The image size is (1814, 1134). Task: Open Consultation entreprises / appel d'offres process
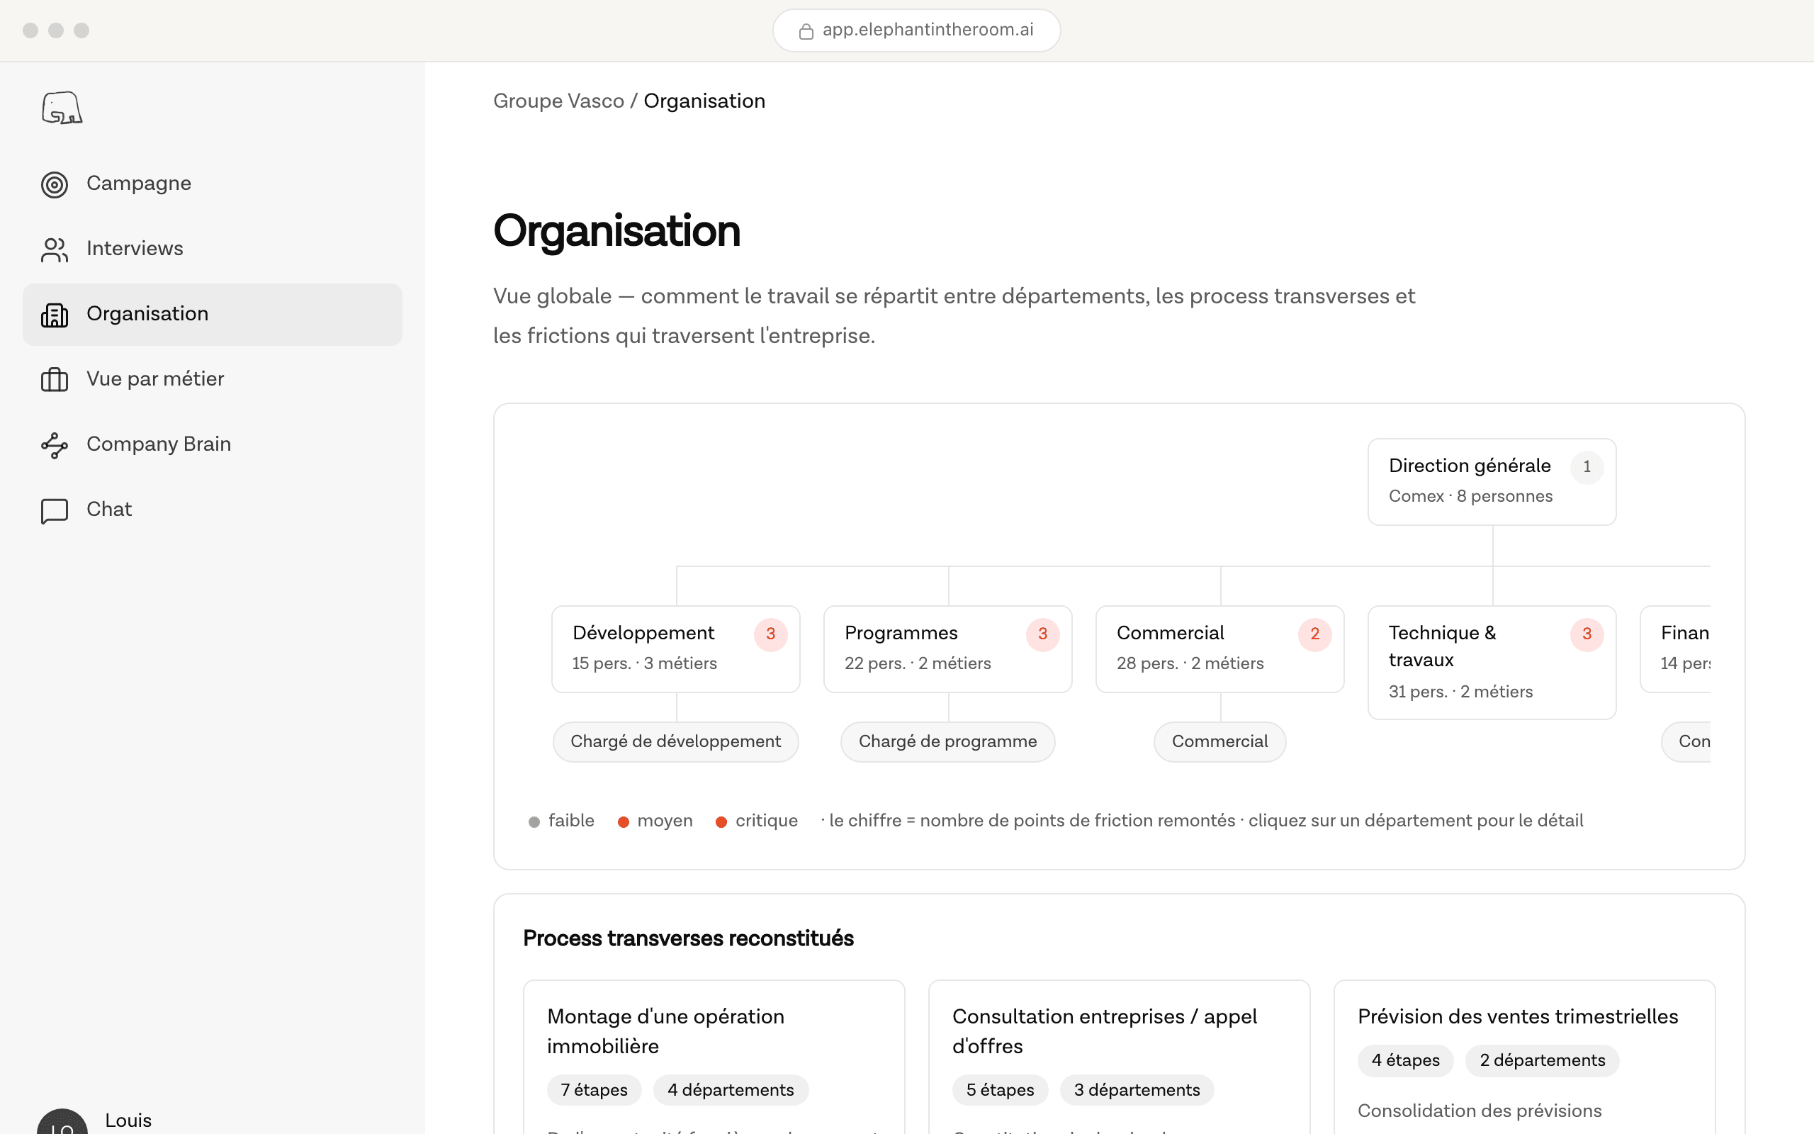(1119, 1057)
